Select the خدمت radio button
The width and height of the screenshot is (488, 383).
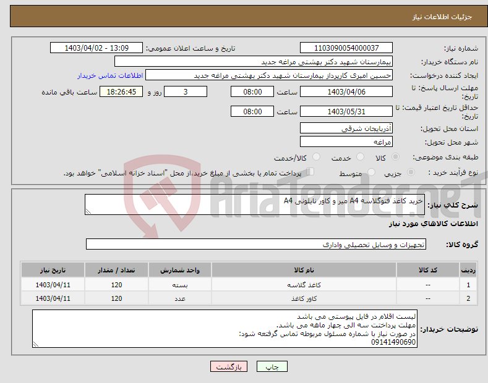point(360,157)
